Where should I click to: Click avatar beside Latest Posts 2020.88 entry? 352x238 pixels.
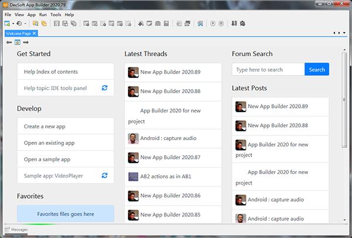click(241, 125)
